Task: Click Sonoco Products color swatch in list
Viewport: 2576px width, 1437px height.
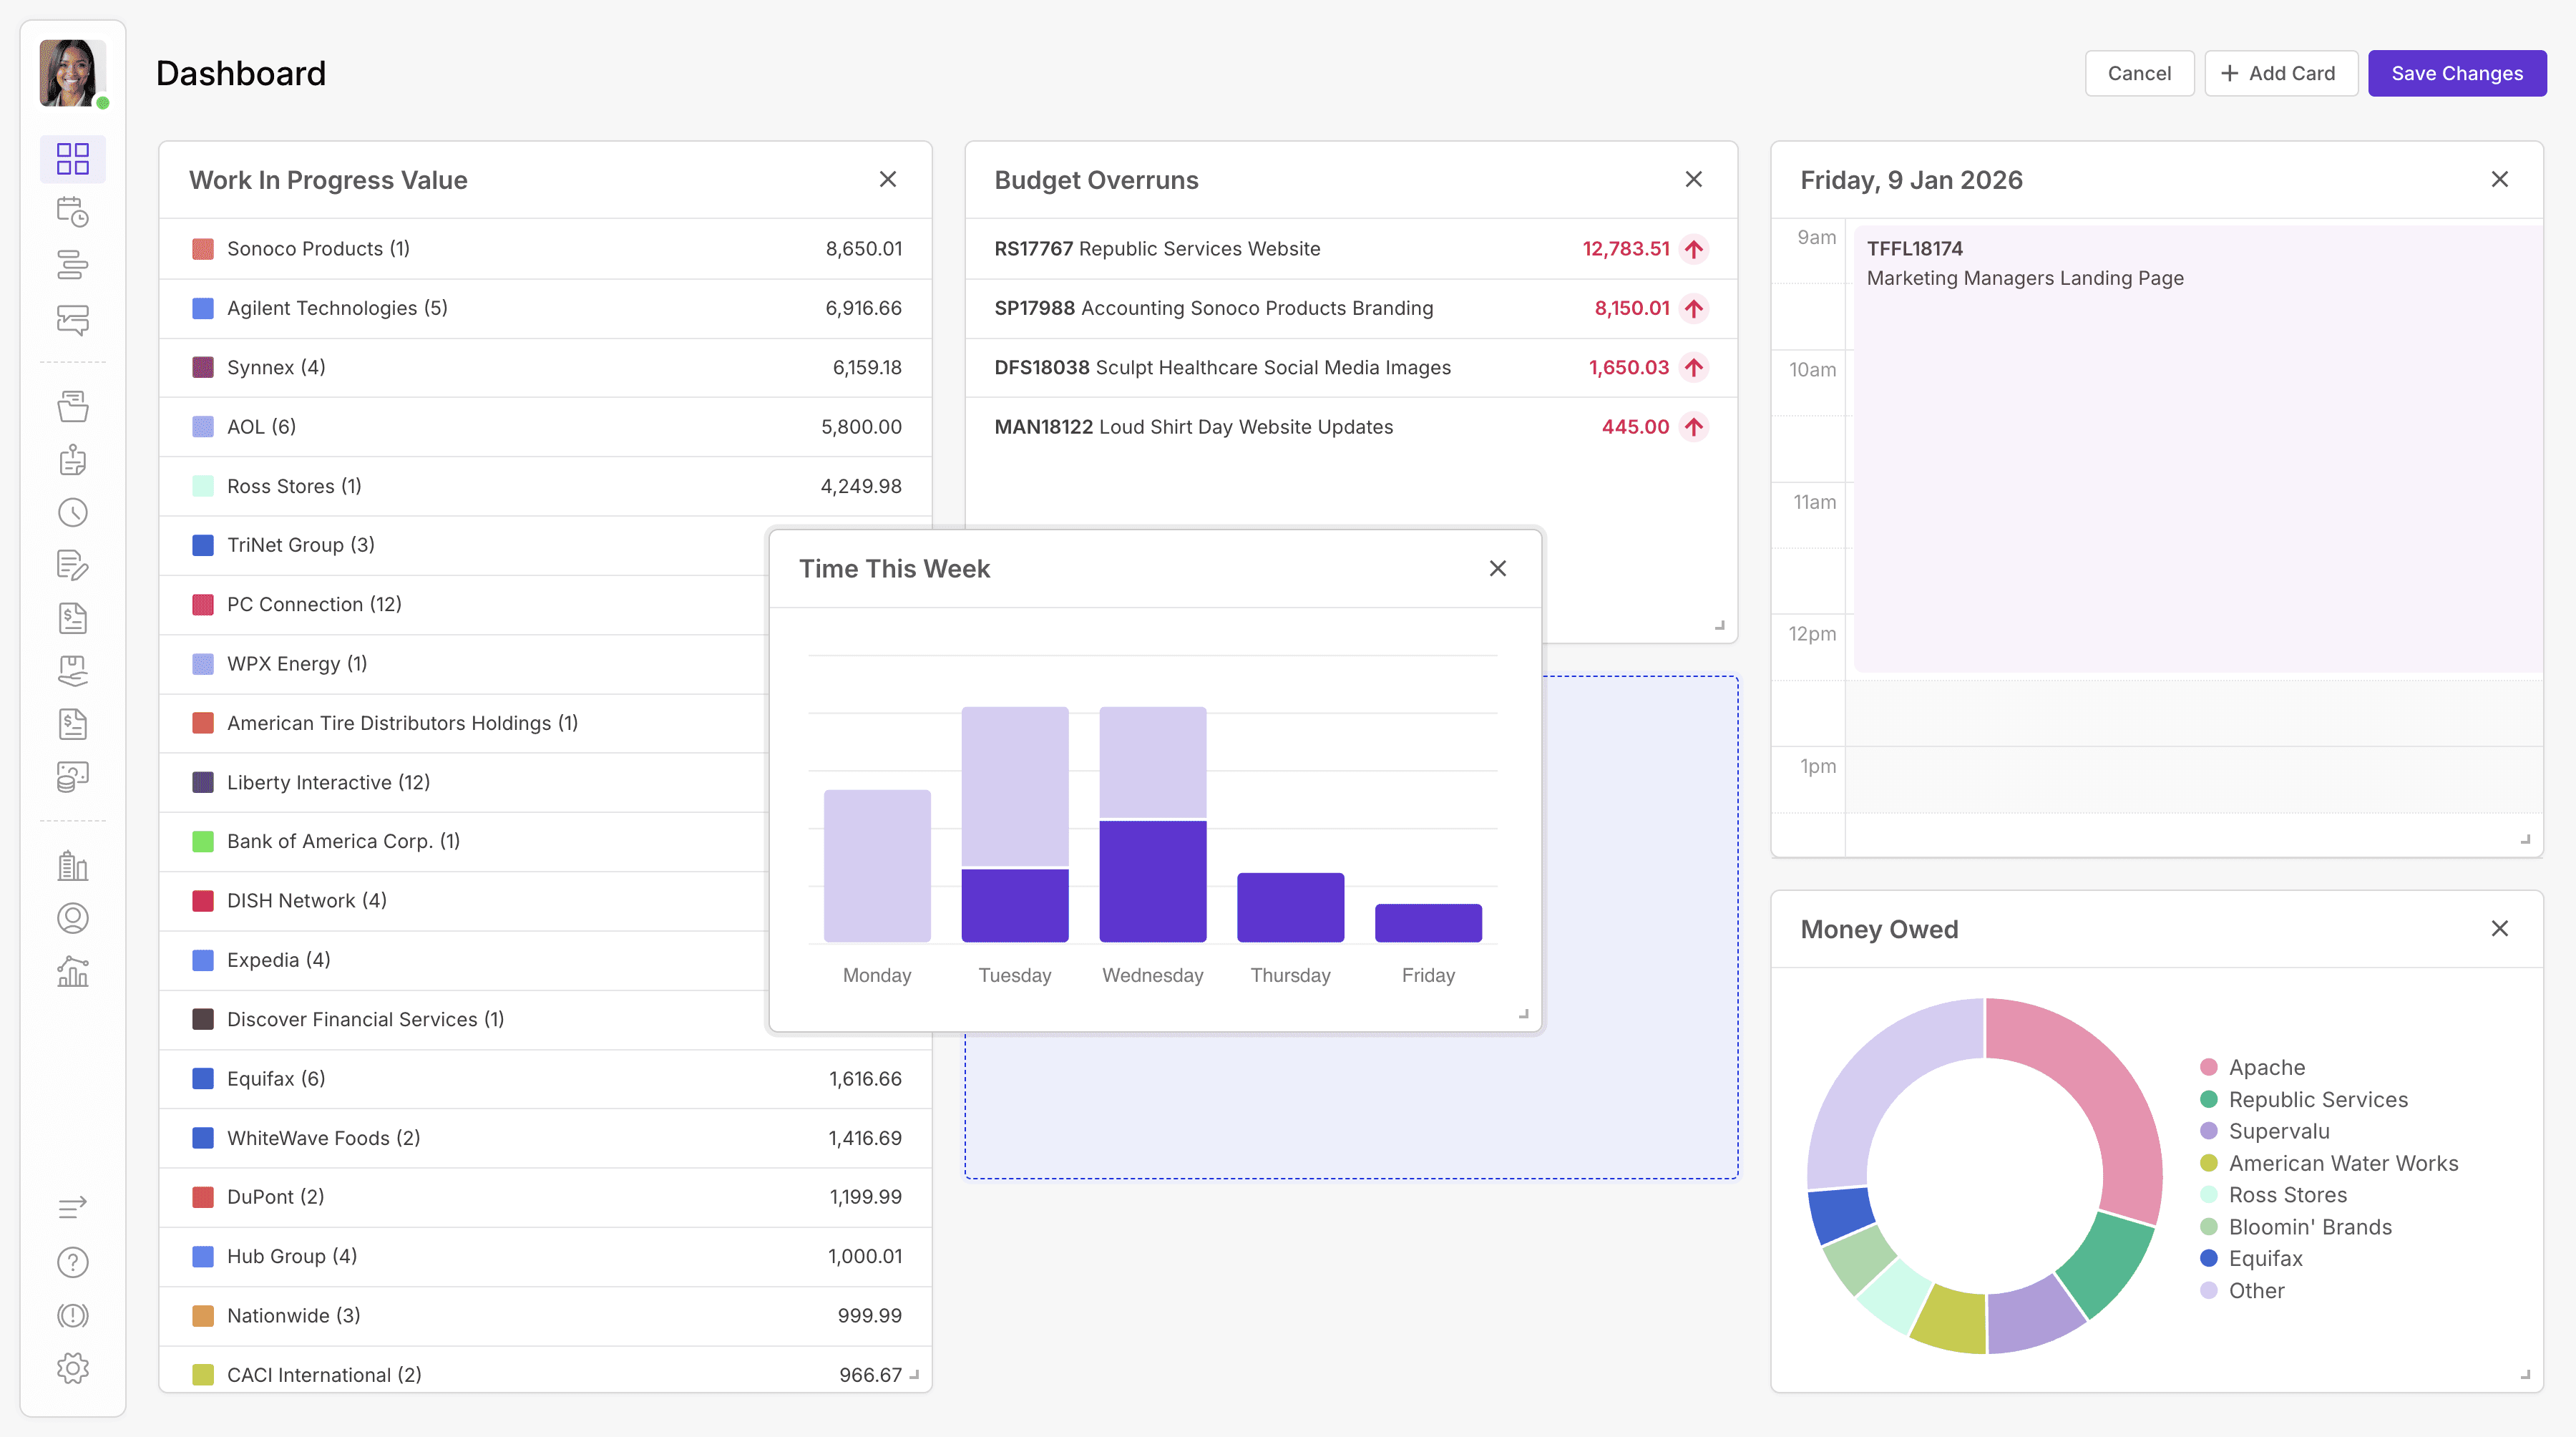Action: [x=203, y=249]
